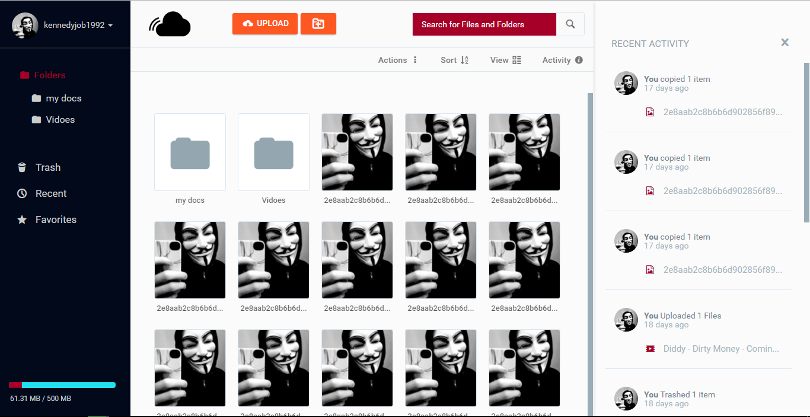Viewport: 810px width, 417px height.
Task: Open the kennedyjob1992 account dropdown
Action: pyautogui.click(x=78, y=26)
